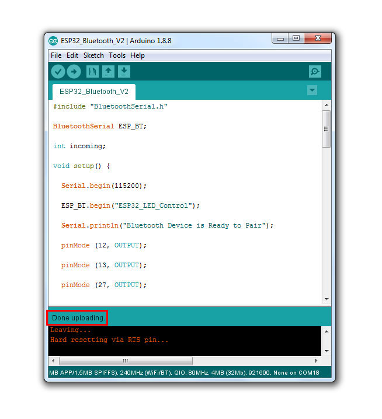This screenshot has height=419, width=382.
Task: Click the board info status bar text
Action: 184,373
